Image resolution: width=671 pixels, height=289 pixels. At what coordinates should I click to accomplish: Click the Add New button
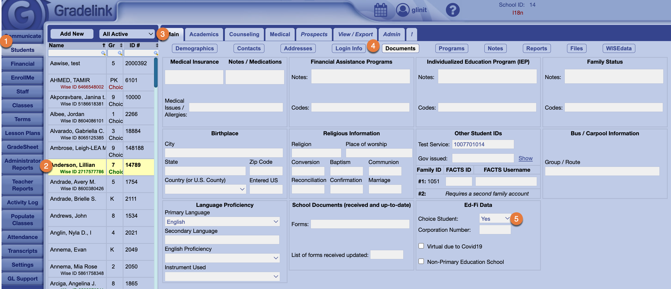click(72, 34)
